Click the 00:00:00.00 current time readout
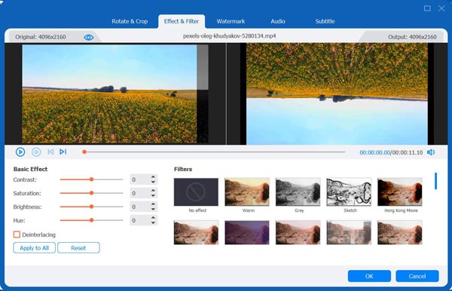The height and width of the screenshot is (291, 452). click(x=374, y=152)
